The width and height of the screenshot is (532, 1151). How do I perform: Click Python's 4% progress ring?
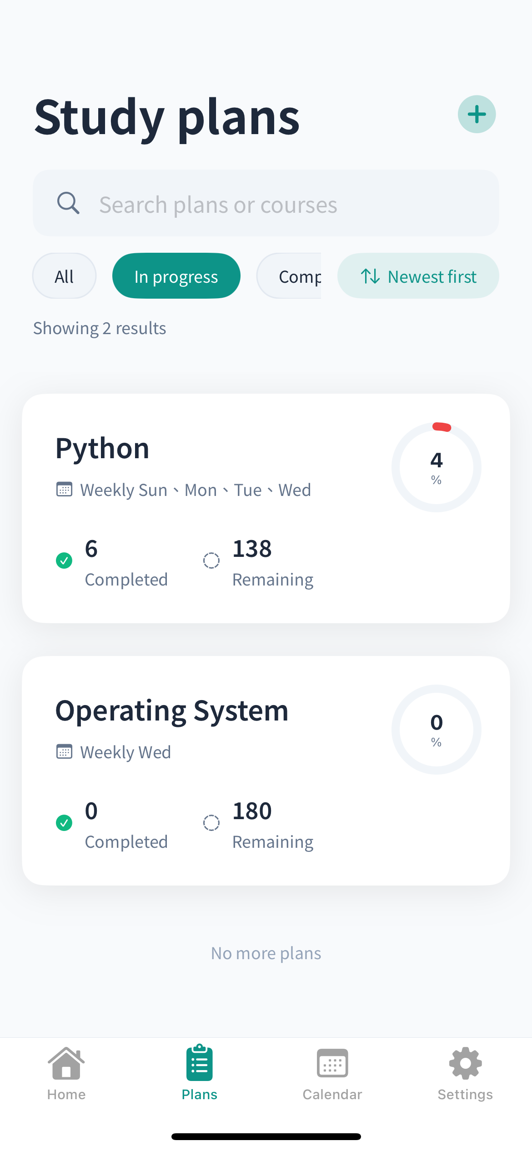coord(436,466)
